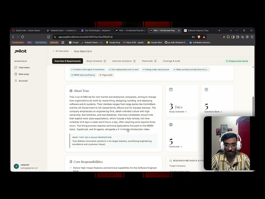Image resolution: width=265 pixels, height=199 pixels.
Task: Switch to the Coverage & Audit tab
Action: coord(171,61)
